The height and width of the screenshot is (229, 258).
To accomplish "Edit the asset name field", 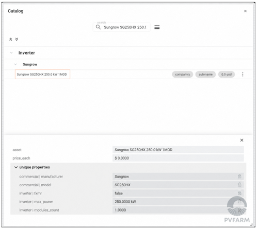I will point(178,150).
